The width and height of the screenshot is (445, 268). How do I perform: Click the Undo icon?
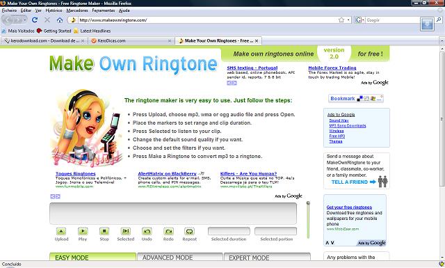point(147,231)
